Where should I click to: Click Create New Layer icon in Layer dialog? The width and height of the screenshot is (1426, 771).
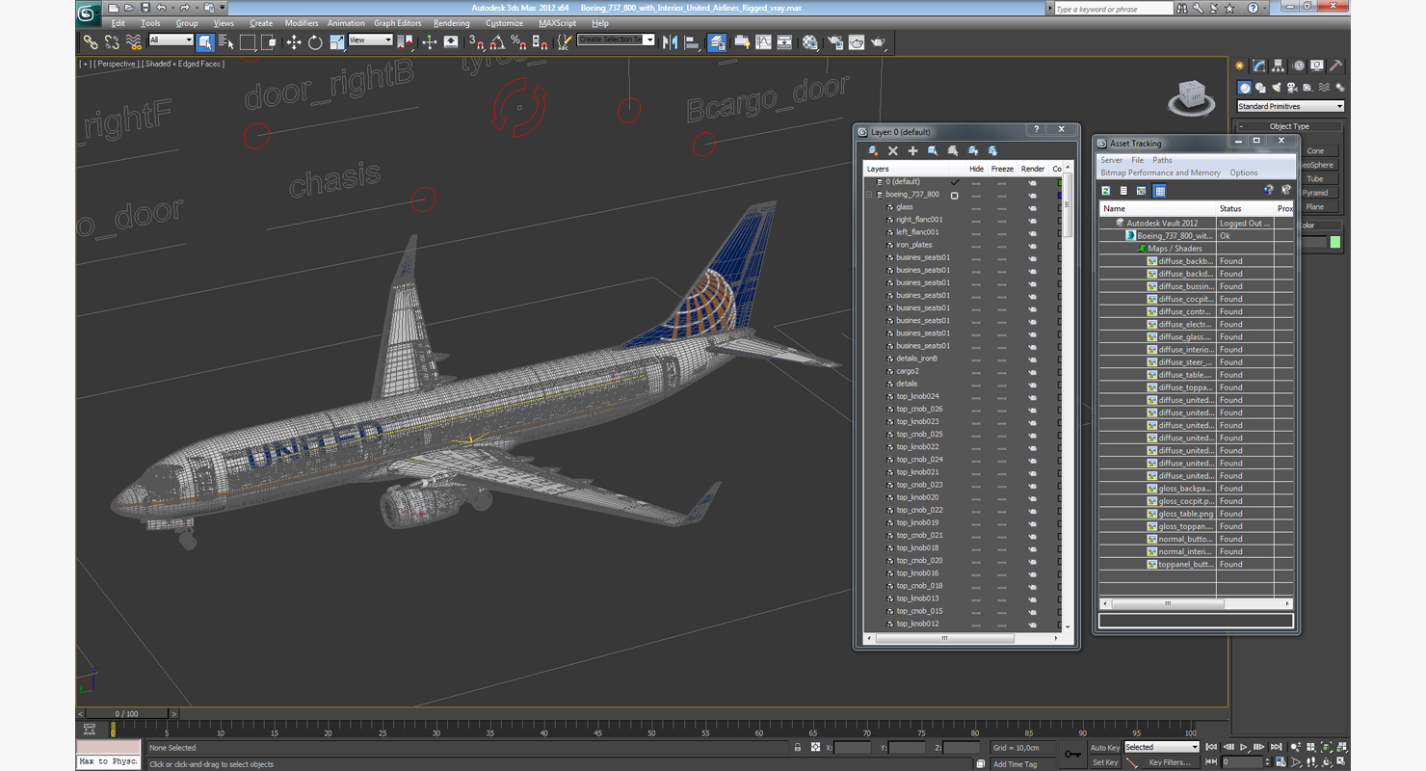click(x=873, y=151)
